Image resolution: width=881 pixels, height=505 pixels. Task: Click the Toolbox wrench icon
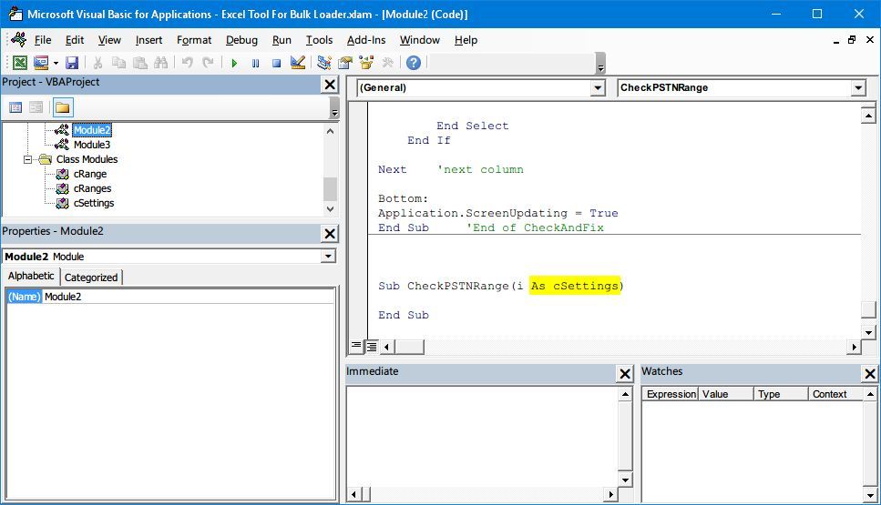(387, 62)
